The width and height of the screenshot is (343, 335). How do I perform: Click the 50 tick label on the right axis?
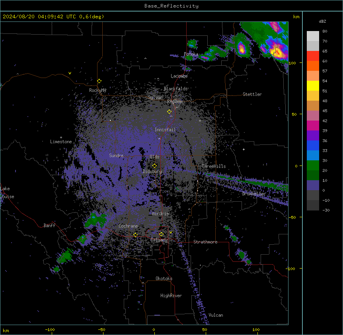pos(294,114)
